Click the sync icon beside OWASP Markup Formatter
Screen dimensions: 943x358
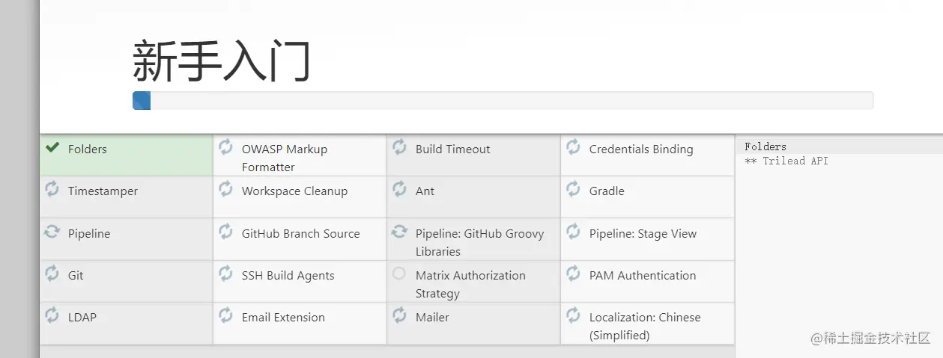pyautogui.click(x=225, y=147)
